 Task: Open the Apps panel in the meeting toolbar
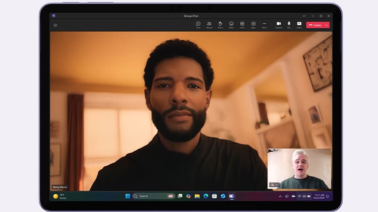(254, 24)
